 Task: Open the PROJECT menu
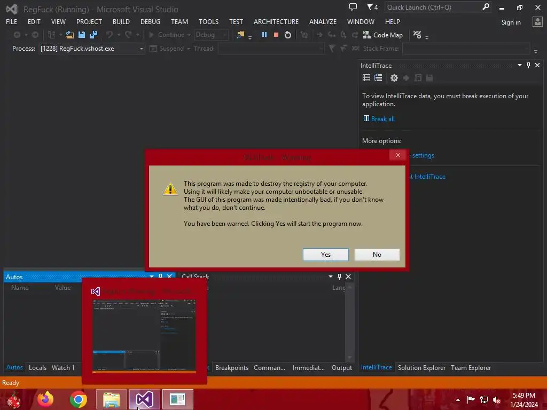tap(89, 21)
